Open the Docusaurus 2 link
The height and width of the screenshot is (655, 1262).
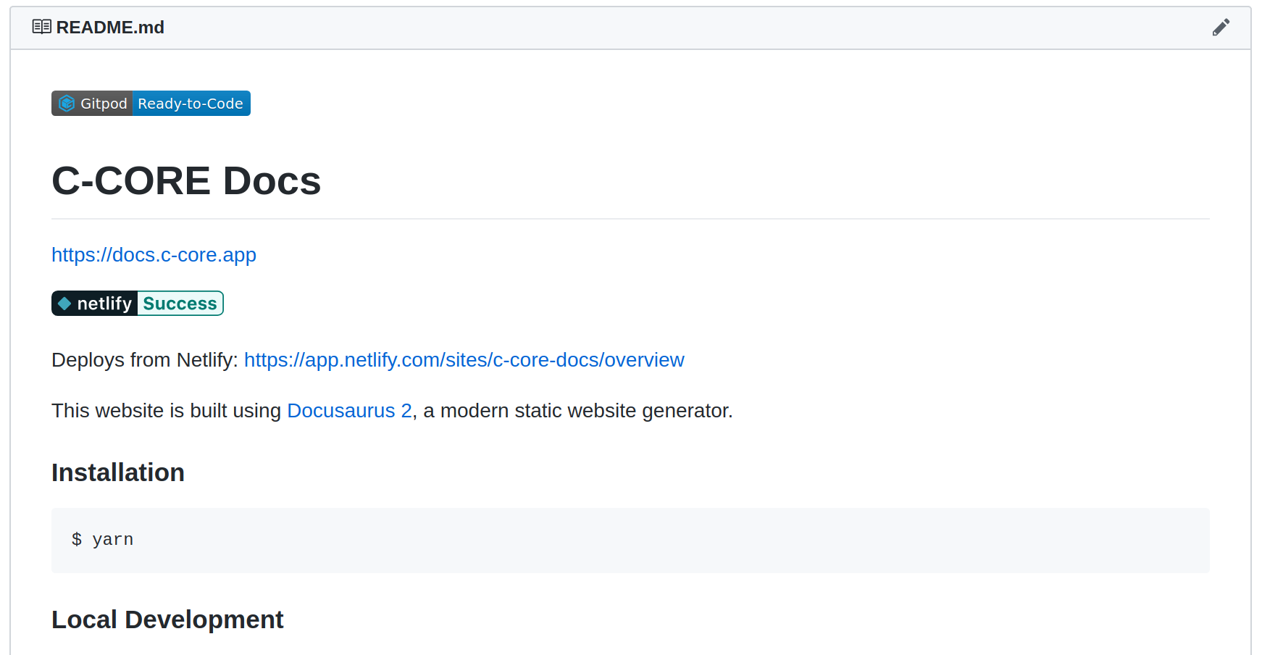[x=348, y=410]
